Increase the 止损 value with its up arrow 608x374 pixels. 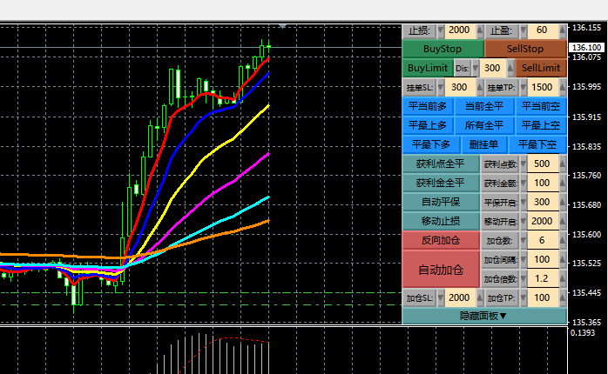tap(480, 30)
